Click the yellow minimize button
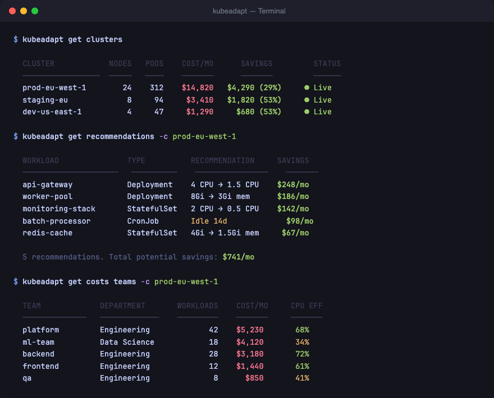 click(x=24, y=10)
